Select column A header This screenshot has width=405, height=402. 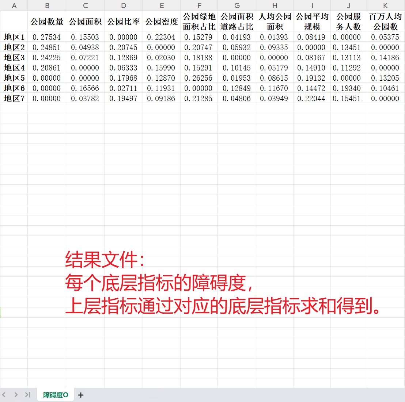pos(14,5)
